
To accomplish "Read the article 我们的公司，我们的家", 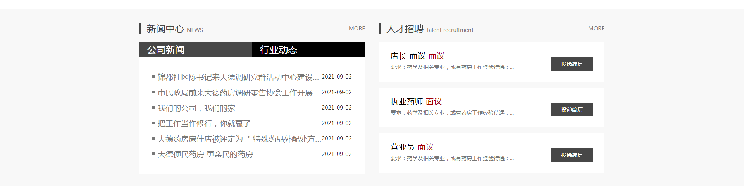I will pos(196,108).
